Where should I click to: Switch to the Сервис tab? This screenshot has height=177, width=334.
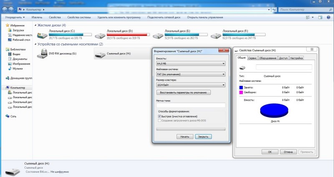[x=252, y=58]
